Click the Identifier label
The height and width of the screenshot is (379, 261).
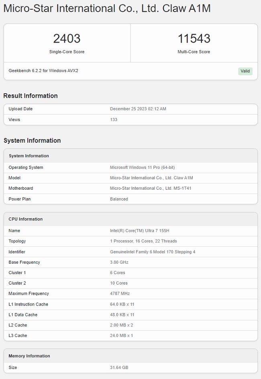tap(17, 252)
